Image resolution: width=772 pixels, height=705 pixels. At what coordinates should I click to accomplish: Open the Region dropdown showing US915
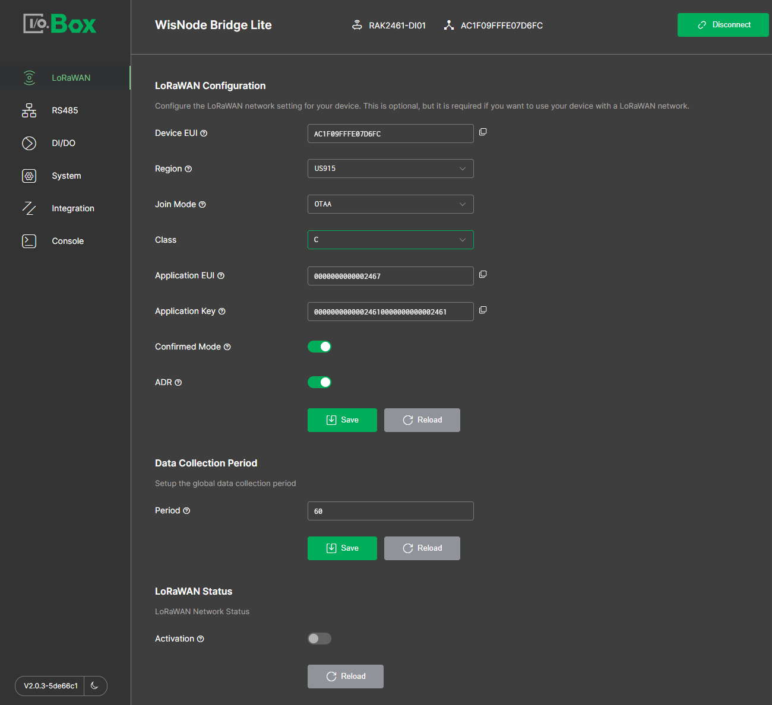[391, 169]
